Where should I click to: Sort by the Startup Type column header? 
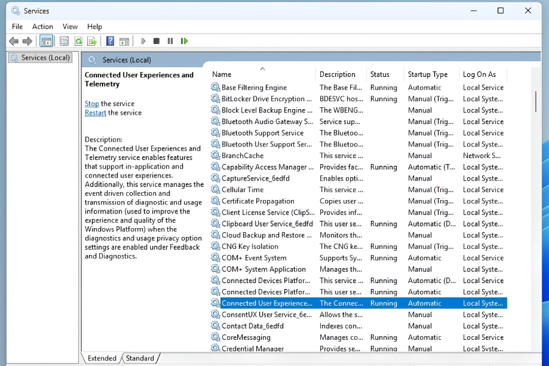pos(431,74)
